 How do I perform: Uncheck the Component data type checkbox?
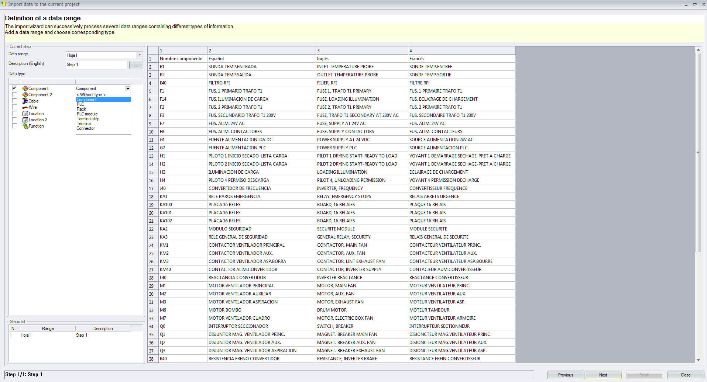pos(14,88)
